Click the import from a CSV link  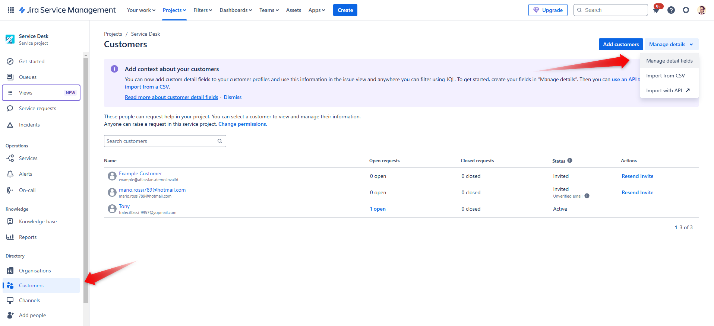click(147, 87)
